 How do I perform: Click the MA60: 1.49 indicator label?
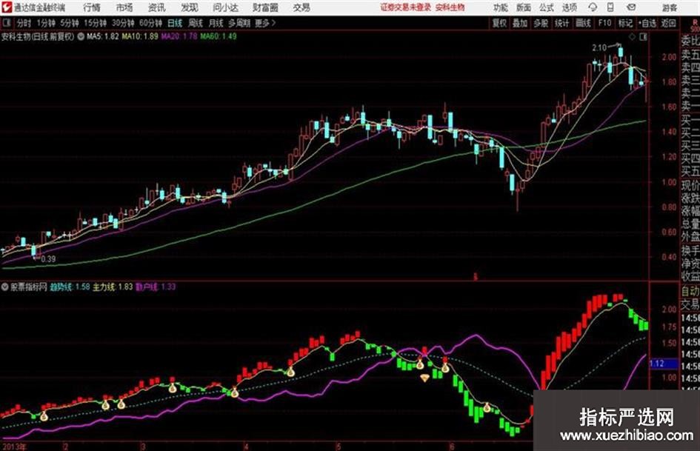pyautogui.click(x=219, y=36)
